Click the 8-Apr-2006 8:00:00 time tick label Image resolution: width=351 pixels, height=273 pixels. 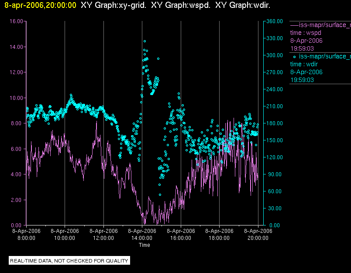26,234
